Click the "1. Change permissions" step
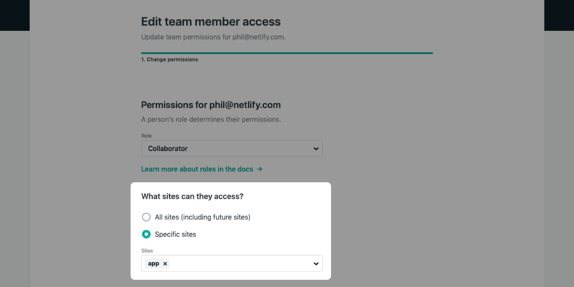The height and width of the screenshot is (287, 574). [169, 60]
